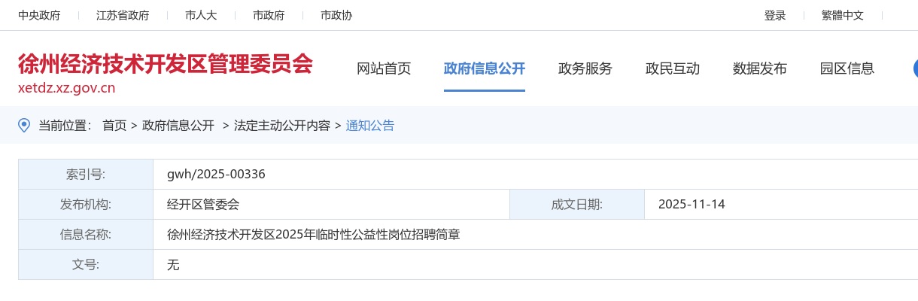Click 首页 in the breadcrumb

114,126
